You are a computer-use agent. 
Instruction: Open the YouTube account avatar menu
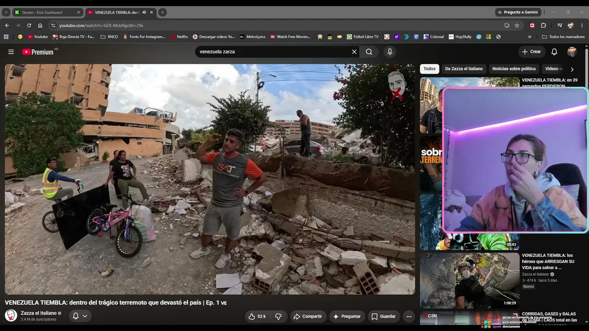click(572, 52)
